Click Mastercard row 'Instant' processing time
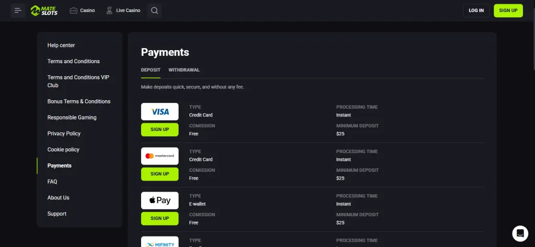 coord(344,159)
